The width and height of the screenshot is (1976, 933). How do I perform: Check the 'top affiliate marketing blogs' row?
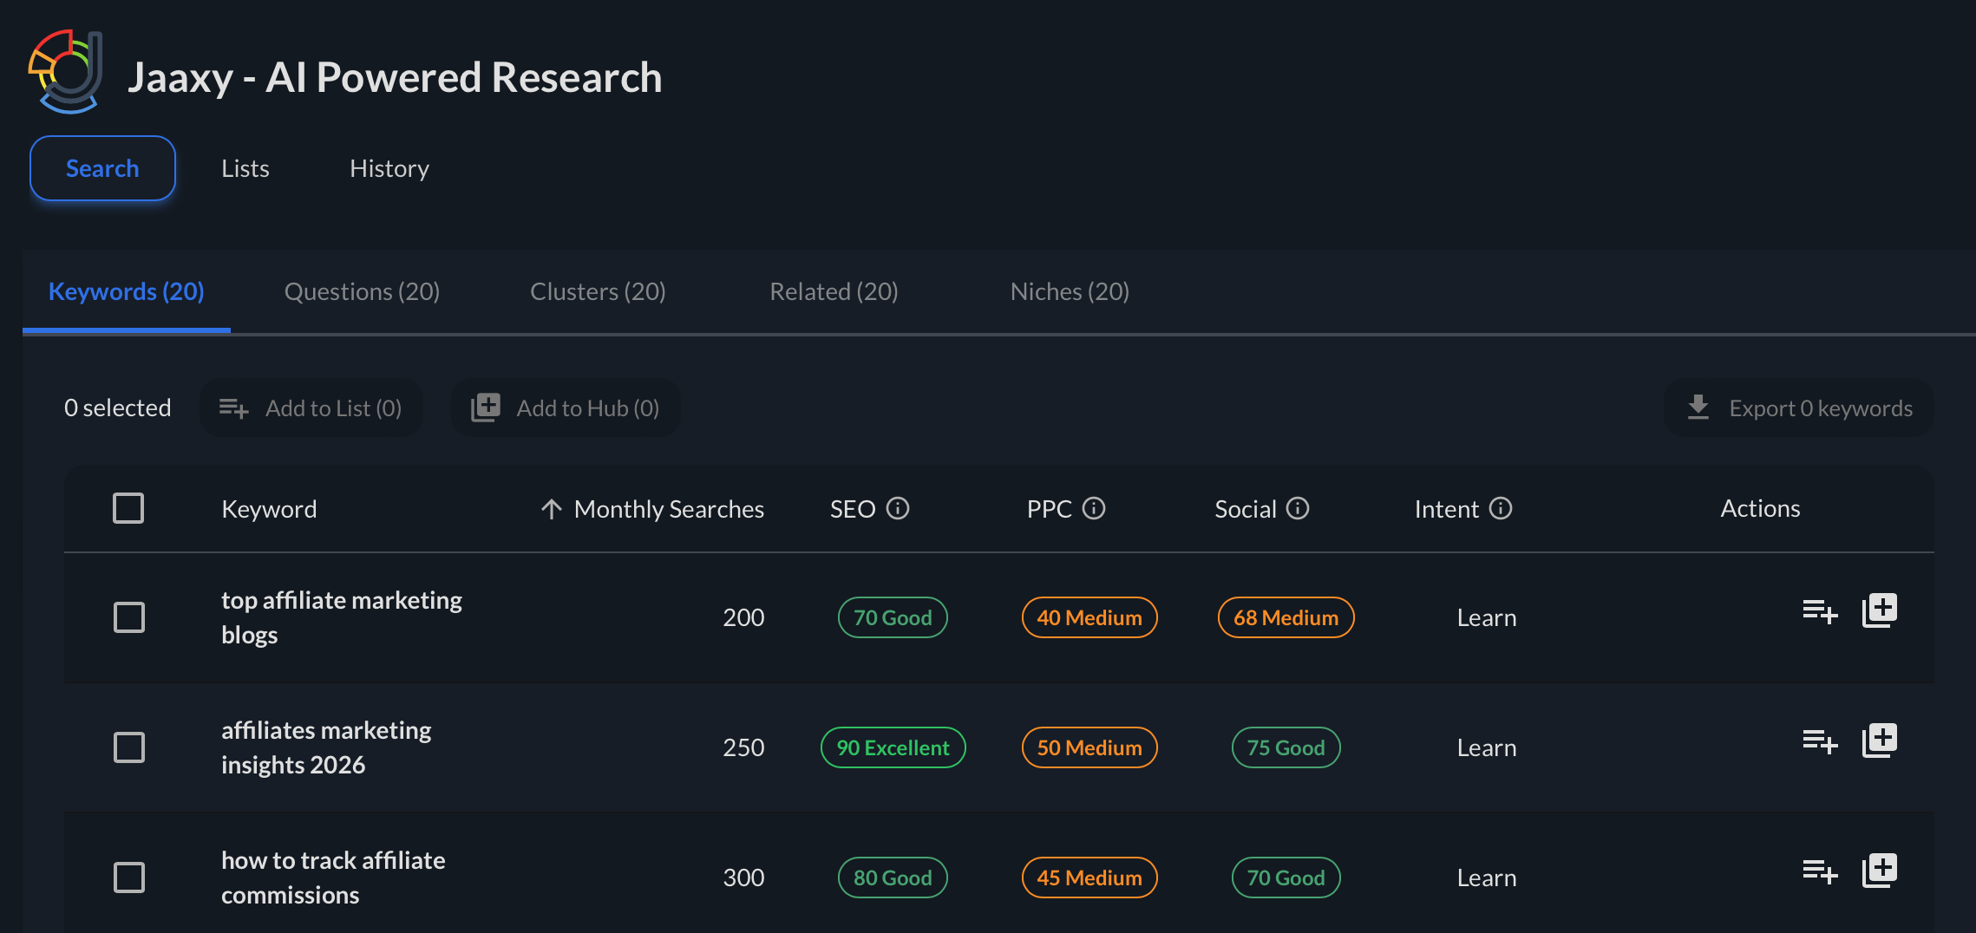tap(129, 617)
